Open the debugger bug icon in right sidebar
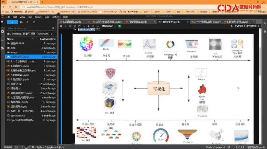The image size is (267, 149). [x=265, y=32]
